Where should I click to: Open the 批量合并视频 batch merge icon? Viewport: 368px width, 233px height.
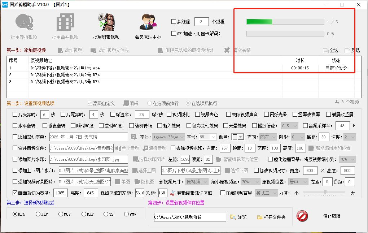tap(65, 22)
